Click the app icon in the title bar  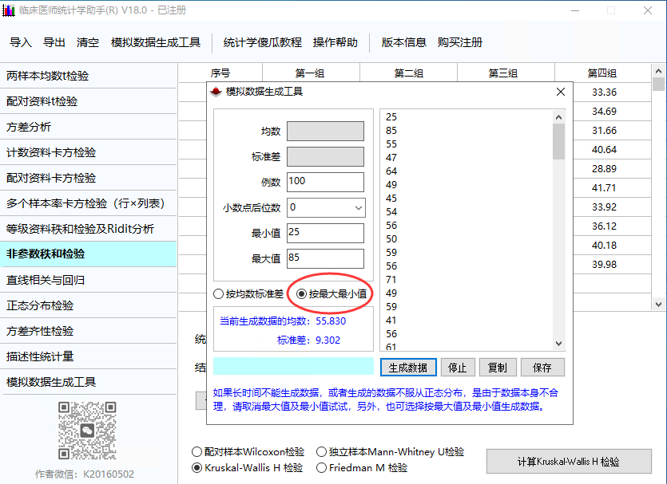9,10
